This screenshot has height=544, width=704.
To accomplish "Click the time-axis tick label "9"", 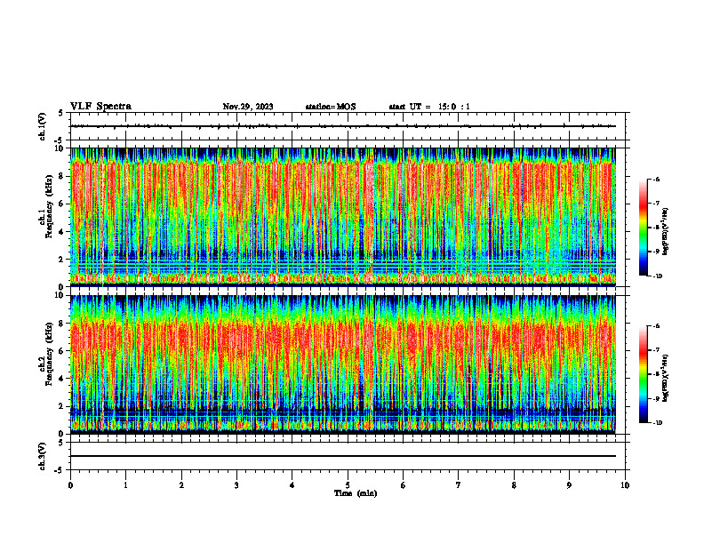I will [569, 485].
